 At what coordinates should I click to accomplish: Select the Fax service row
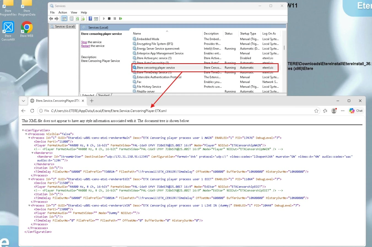206,82
